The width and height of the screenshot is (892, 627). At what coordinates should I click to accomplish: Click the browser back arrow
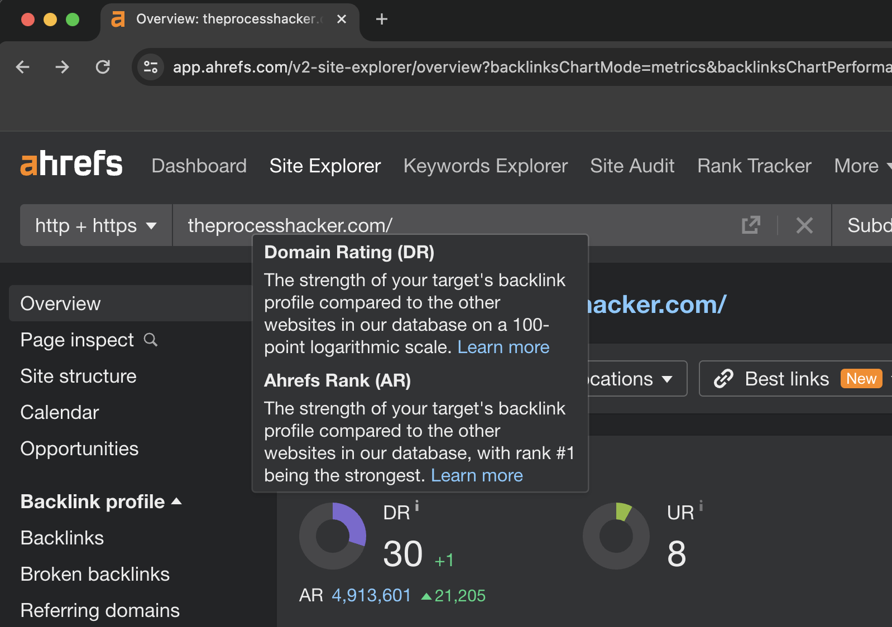tap(23, 67)
